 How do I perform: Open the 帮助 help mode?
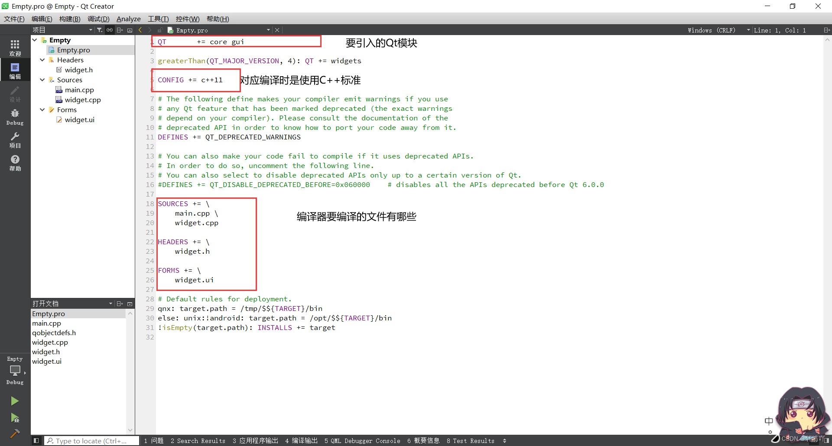point(15,163)
